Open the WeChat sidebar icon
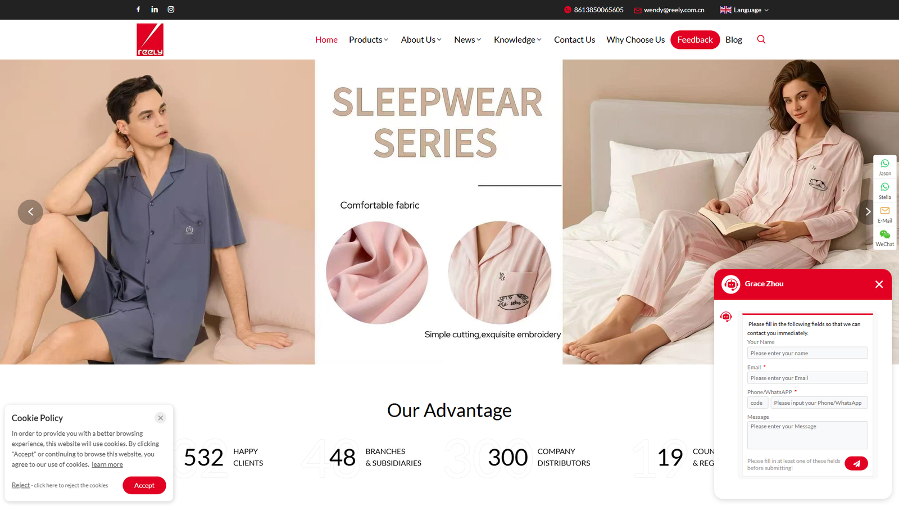Image resolution: width=899 pixels, height=506 pixels. point(885,238)
